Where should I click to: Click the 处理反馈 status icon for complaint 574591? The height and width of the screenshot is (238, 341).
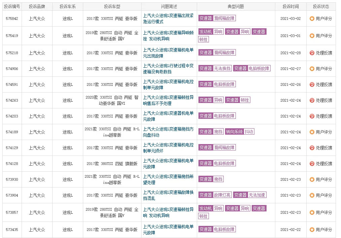(x=312, y=84)
